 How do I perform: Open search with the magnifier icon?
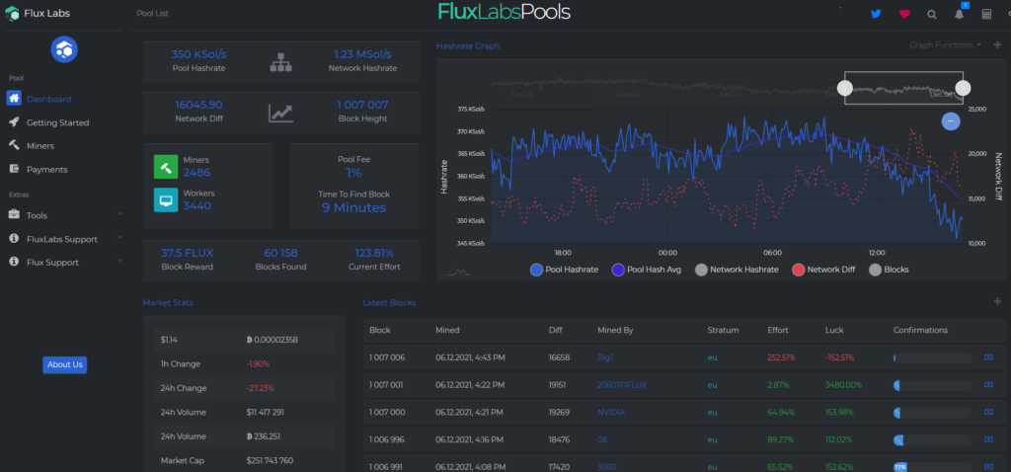932,14
